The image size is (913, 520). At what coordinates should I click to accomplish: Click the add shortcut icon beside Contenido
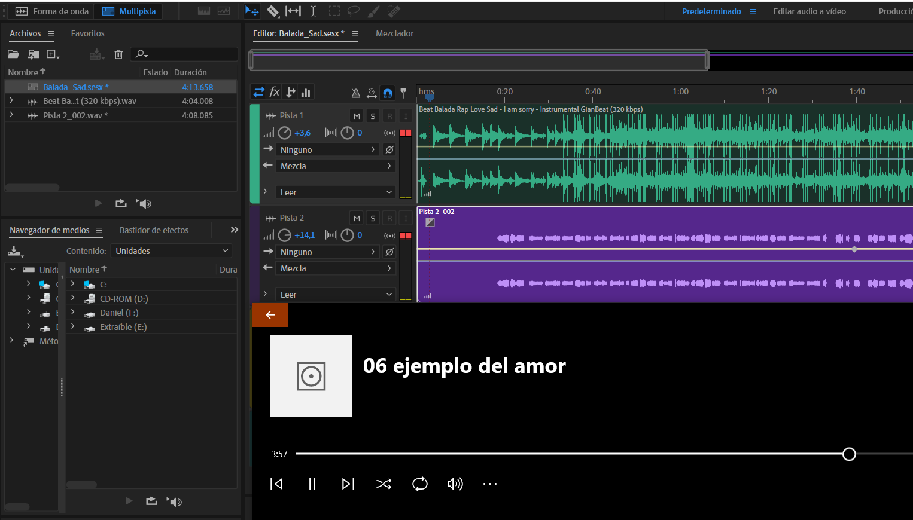click(x=15, y=252)
